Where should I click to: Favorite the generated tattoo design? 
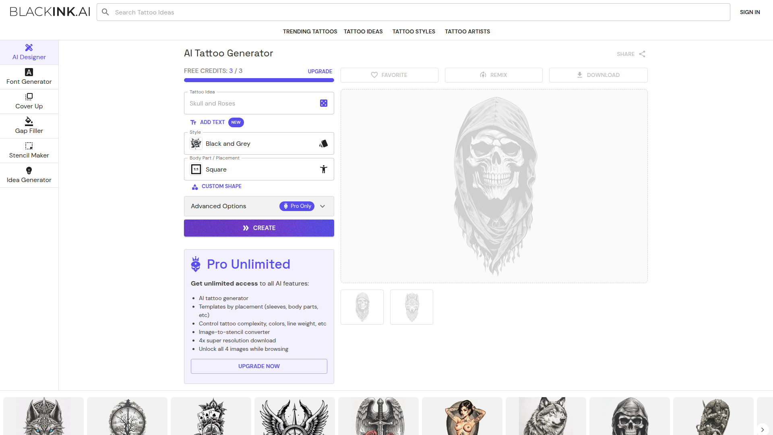[x=389, y=75]
